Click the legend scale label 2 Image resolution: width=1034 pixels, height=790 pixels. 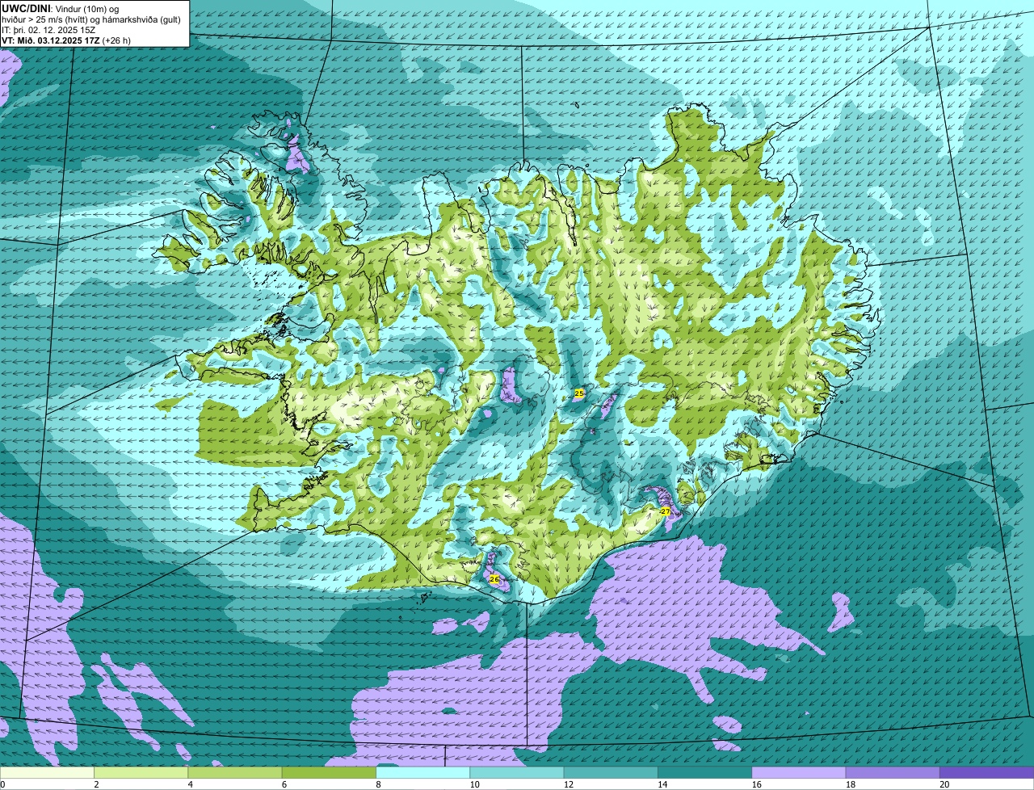(96, 784)
